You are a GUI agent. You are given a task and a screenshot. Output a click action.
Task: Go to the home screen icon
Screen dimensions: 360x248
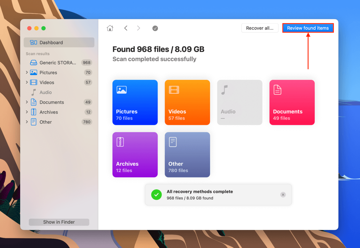pyautogui.click(x=110, y=28)
